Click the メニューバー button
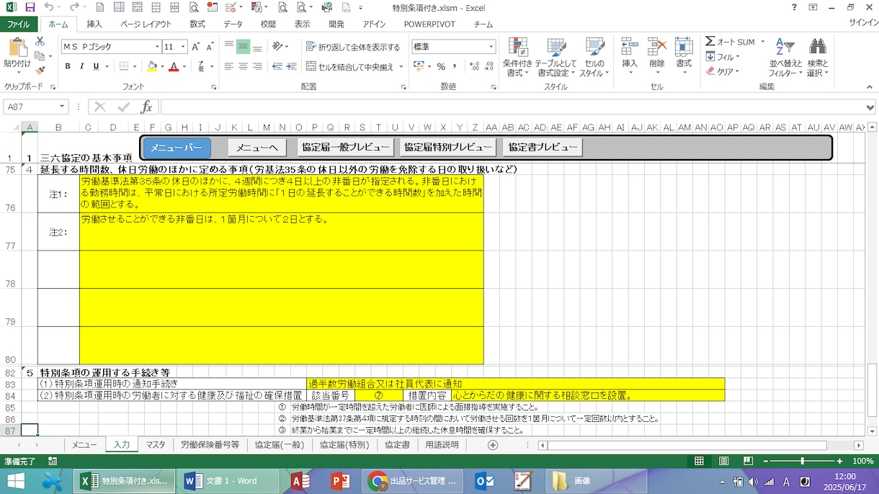879x494 pixels. (177, 148)
